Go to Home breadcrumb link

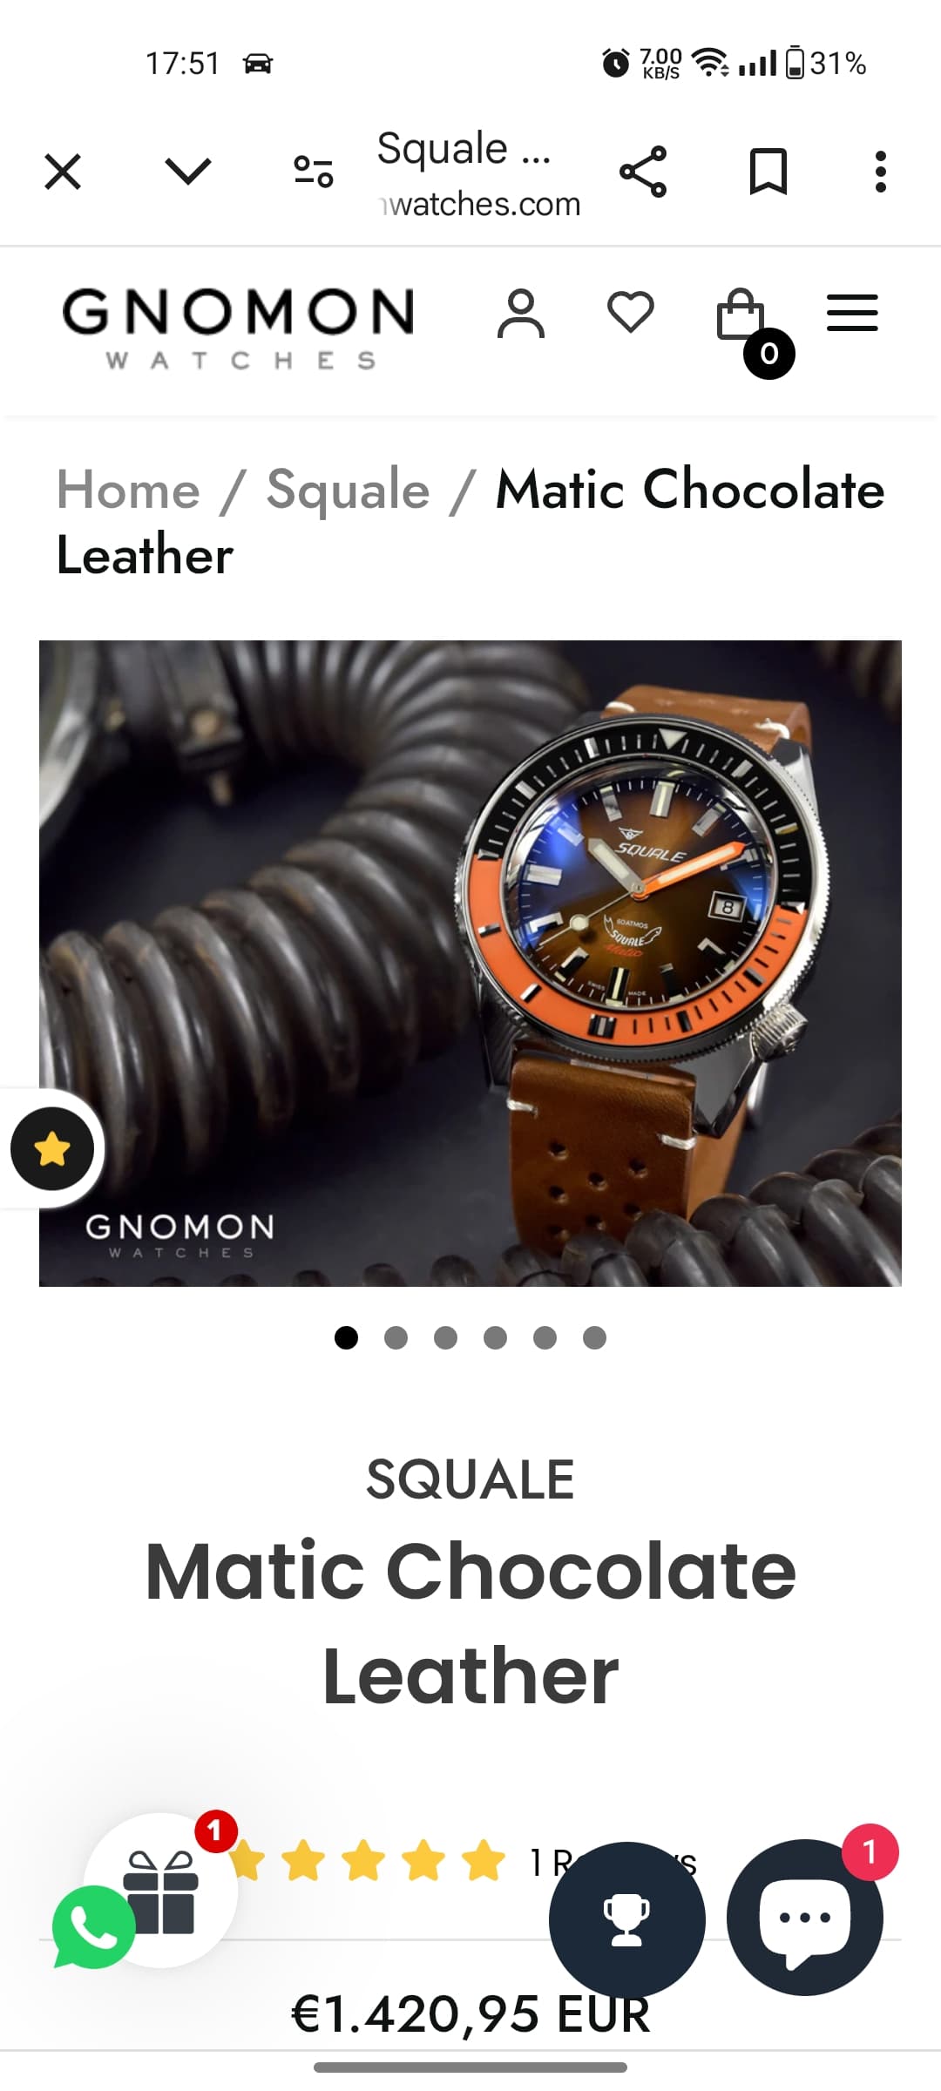tap(129, 490)
